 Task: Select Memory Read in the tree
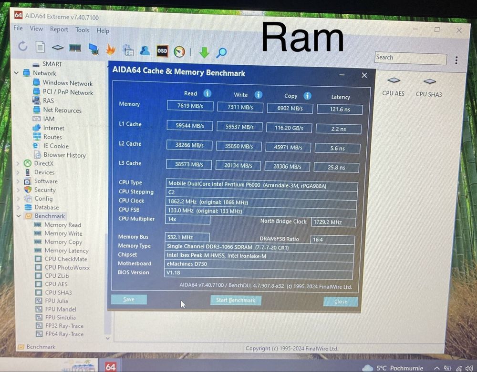62,225
